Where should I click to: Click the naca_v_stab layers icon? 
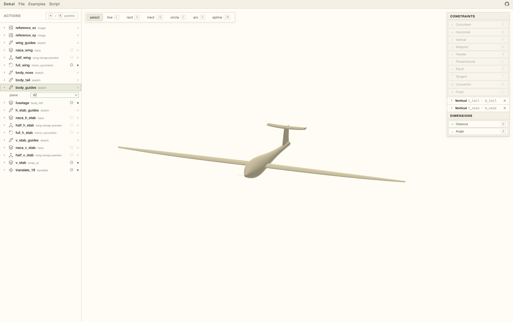click(x=11, y=148)
